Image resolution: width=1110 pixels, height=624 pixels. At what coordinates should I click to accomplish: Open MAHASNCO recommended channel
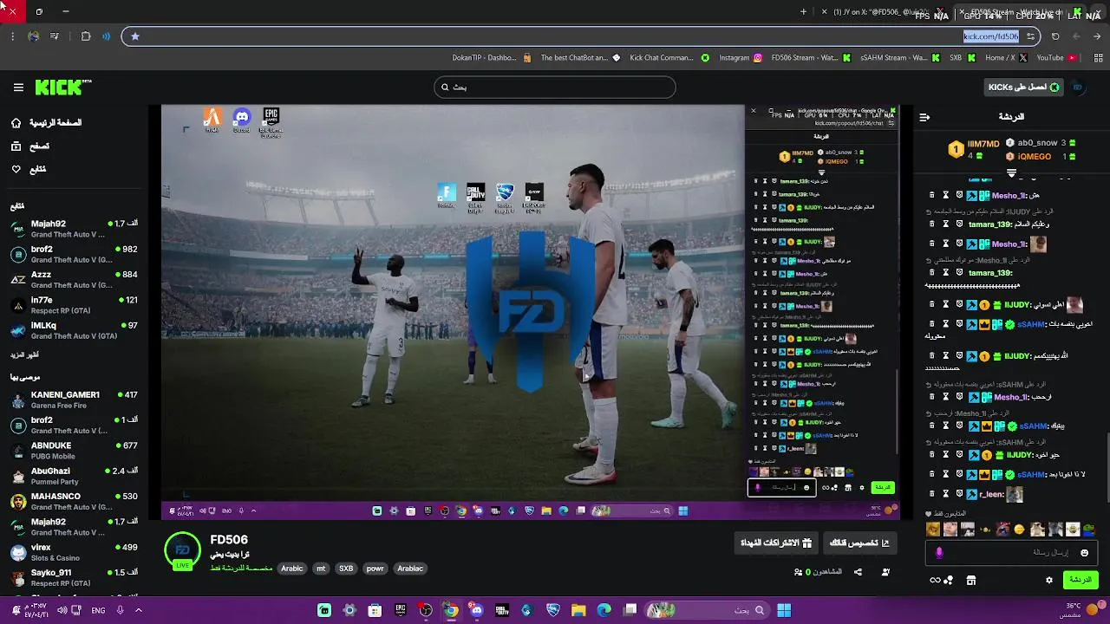(73, 501)
